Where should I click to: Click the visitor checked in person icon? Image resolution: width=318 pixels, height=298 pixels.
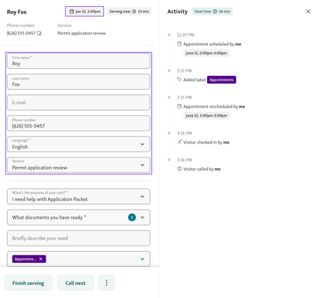click(x=179, y=142)
